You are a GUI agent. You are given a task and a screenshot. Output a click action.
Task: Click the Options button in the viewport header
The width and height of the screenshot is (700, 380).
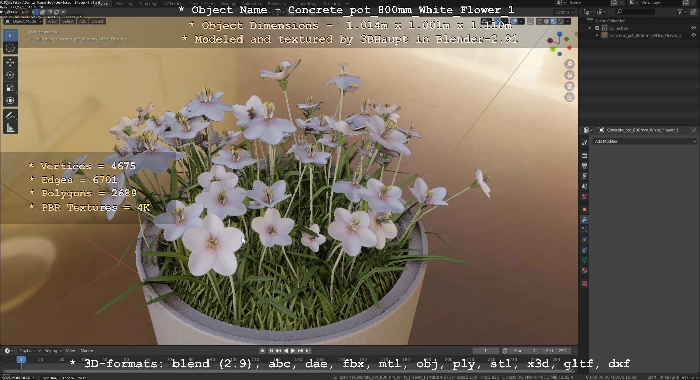(x=564, y=12)
